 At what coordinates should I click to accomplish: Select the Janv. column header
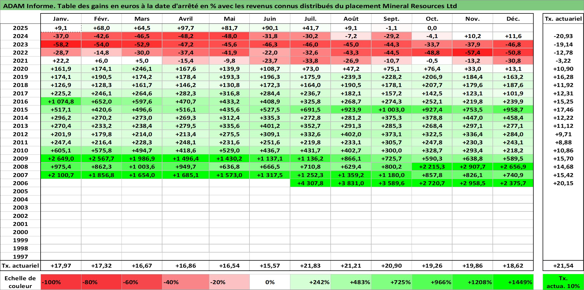click(x=61, y=19)
